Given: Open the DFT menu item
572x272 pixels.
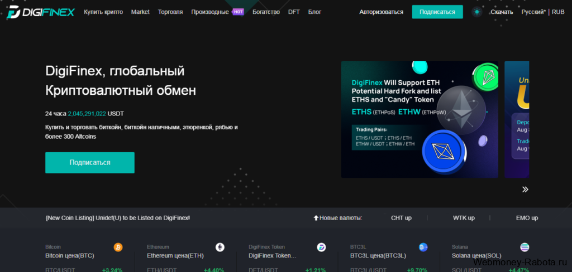Looking at the screenshot, I should click(x=294, y=12).
